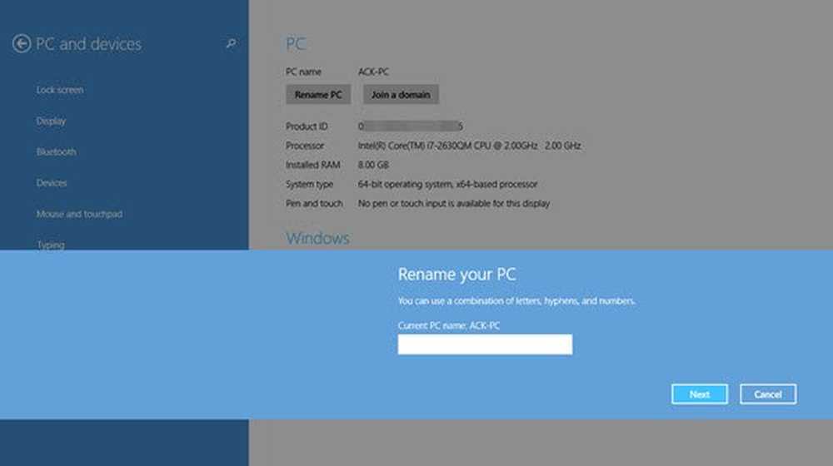Click the PC name value ACK-PC
833x466 pixels.
click(x=373, y=72)
